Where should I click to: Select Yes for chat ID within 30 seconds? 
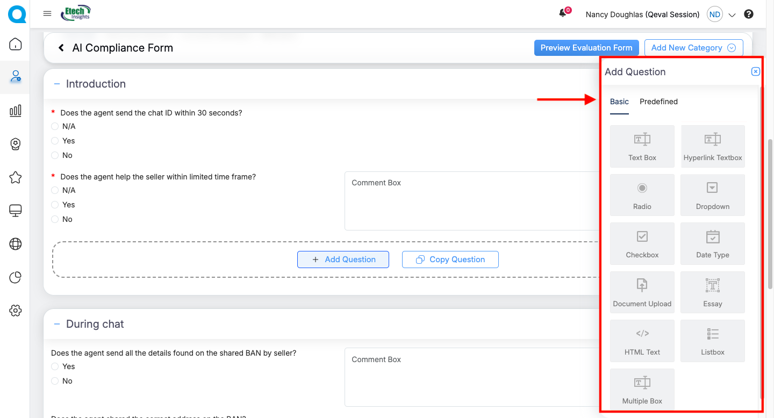click(x=55, y=141)
